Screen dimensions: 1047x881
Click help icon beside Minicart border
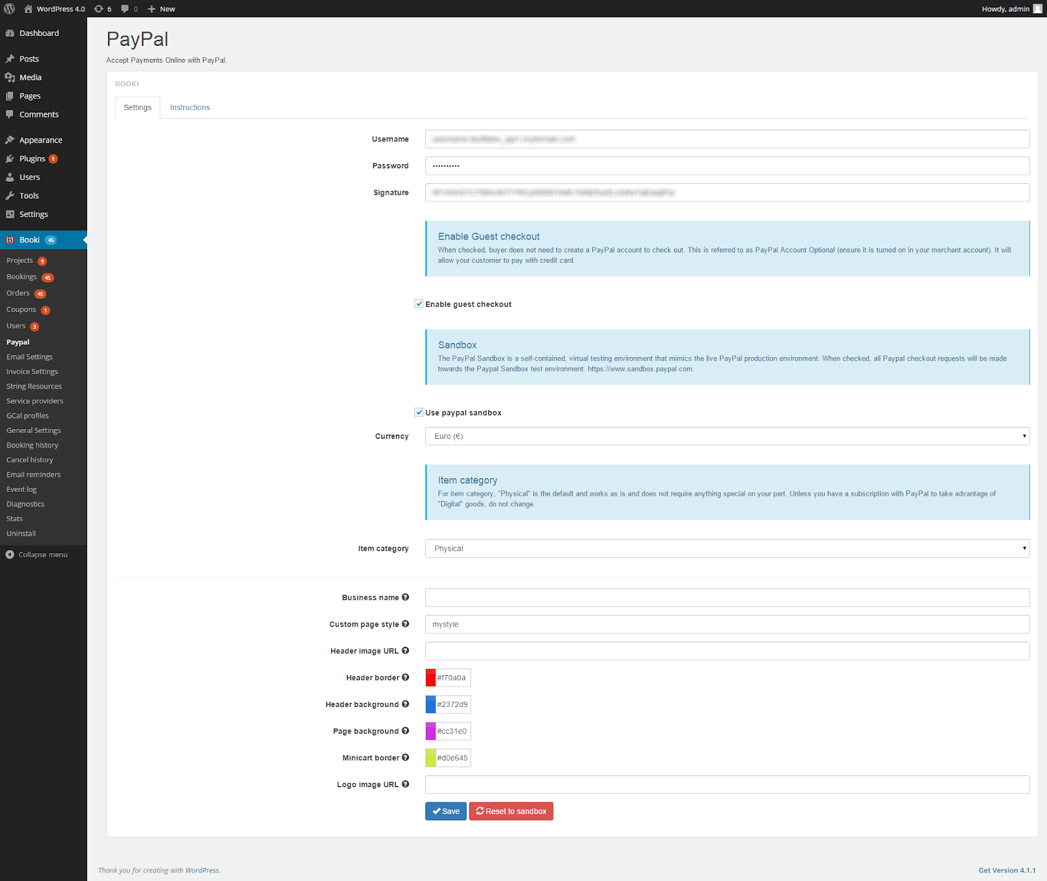(x=406, y=757)
